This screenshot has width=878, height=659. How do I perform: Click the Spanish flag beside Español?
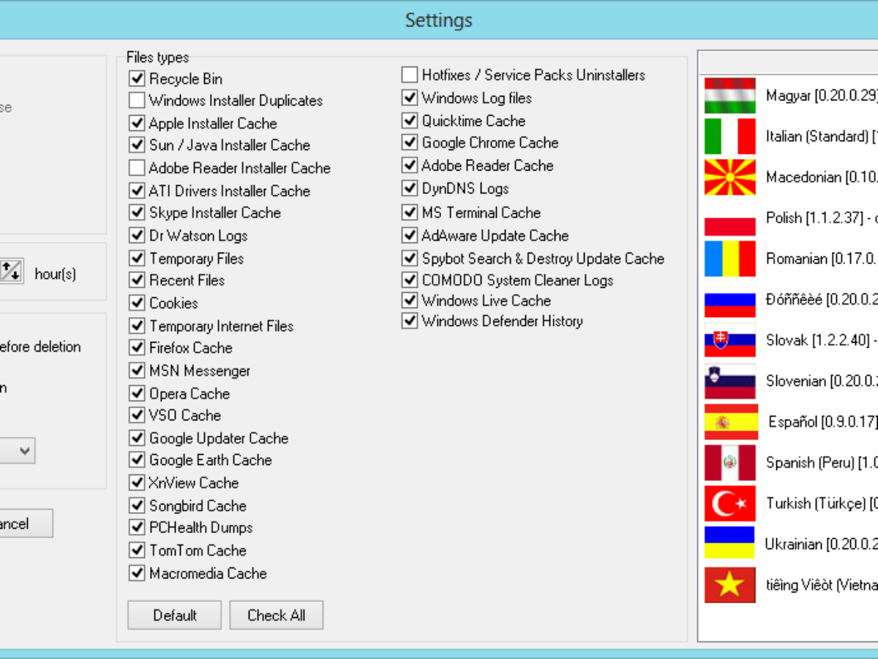(x=730, y=422)
